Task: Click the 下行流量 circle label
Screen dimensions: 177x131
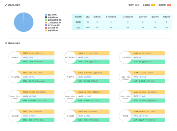Action: click(70, 116)
